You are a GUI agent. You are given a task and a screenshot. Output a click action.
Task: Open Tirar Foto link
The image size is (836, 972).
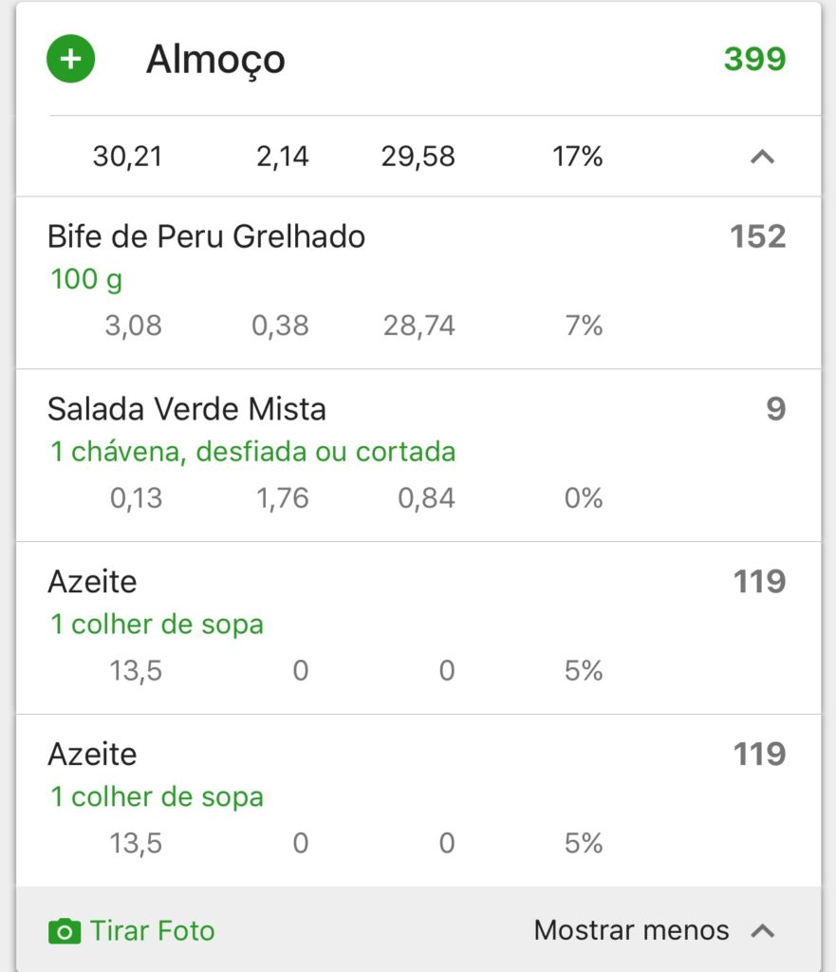click(x=153, y=931)
